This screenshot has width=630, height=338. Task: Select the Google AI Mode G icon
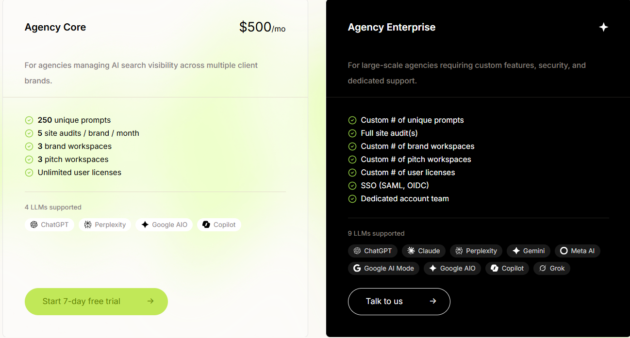pos(357,268)
